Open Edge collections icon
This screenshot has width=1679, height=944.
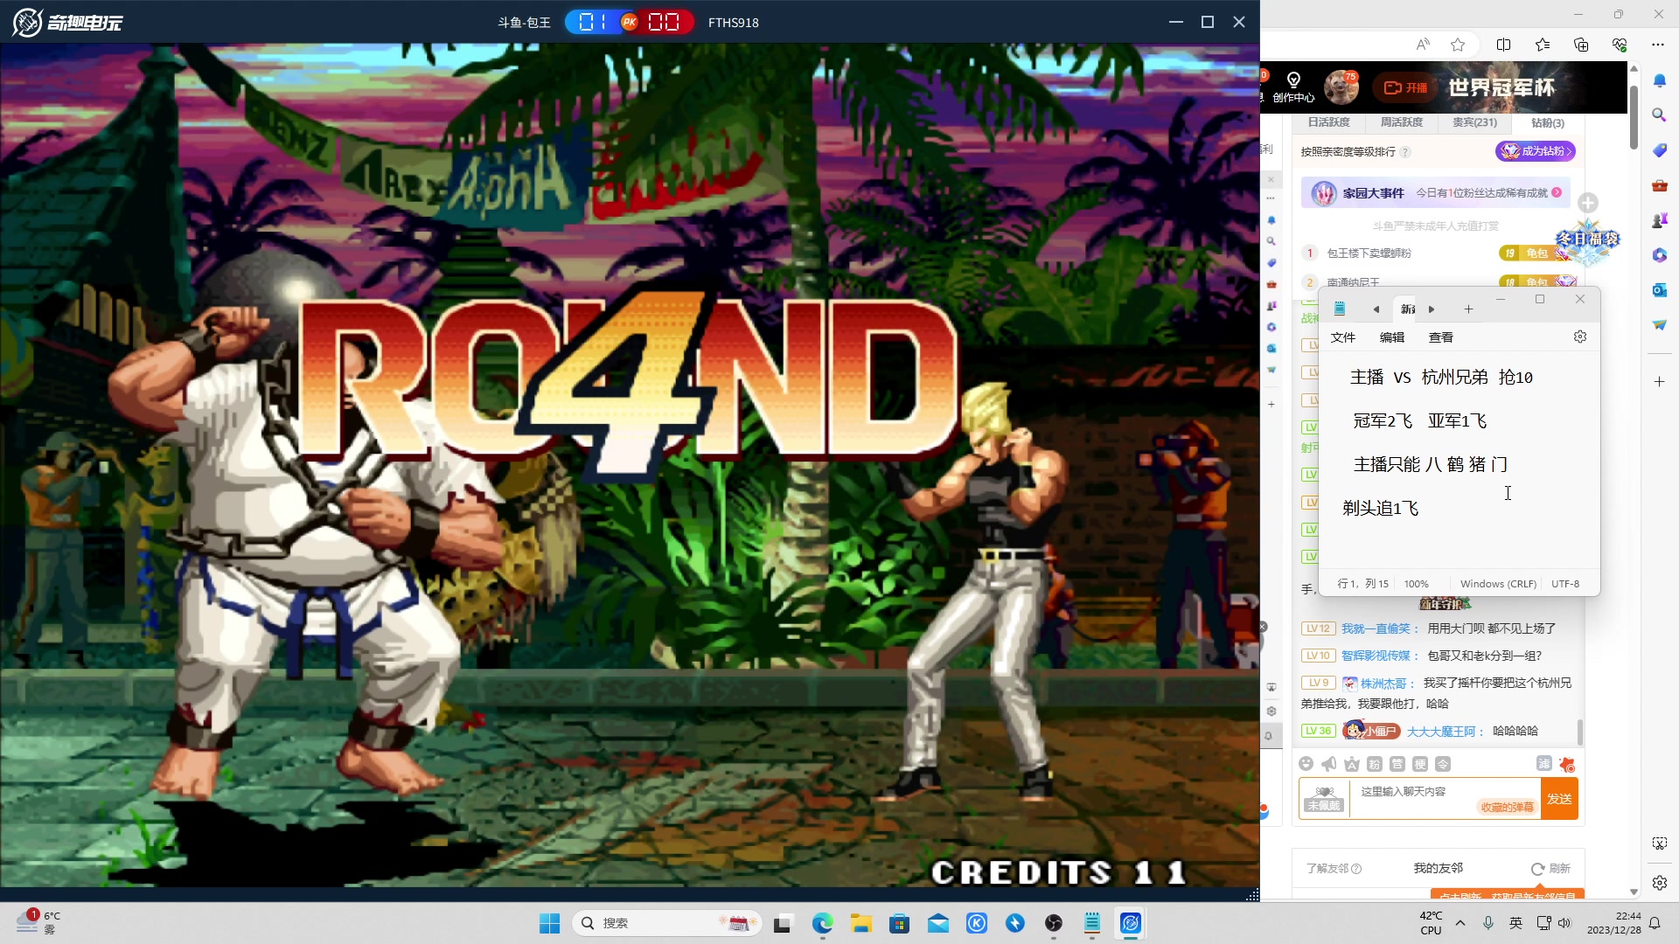[1581, 45]
